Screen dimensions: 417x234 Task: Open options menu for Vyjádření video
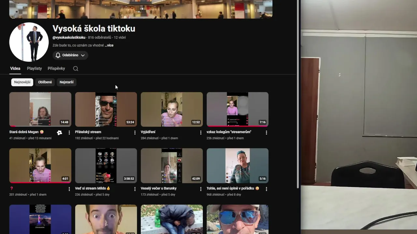[201, 133]
